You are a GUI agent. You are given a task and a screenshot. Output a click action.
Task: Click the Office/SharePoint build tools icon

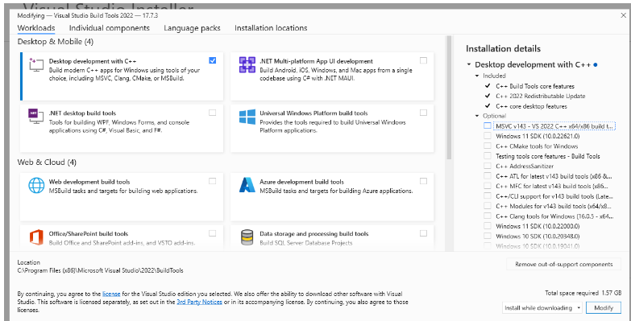click(36, 237)
